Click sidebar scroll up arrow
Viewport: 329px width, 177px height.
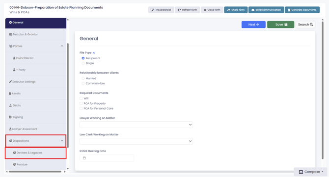coord(68,20)
